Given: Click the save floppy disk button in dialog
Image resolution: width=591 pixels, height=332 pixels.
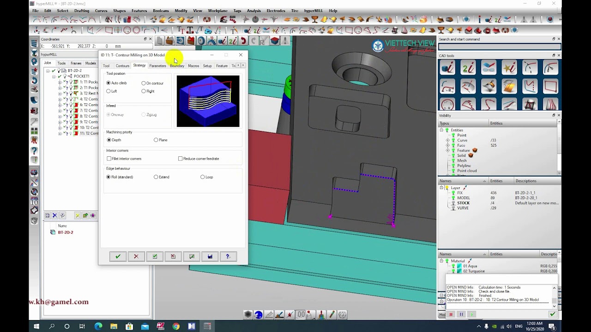Looking at the screenshot, I should pyautogui.click(x=210, y=256).
